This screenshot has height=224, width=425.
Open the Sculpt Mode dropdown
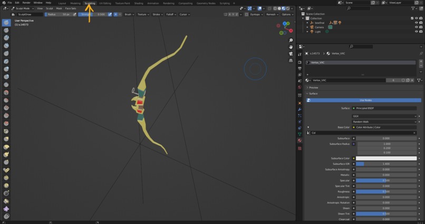click(23, 8)
